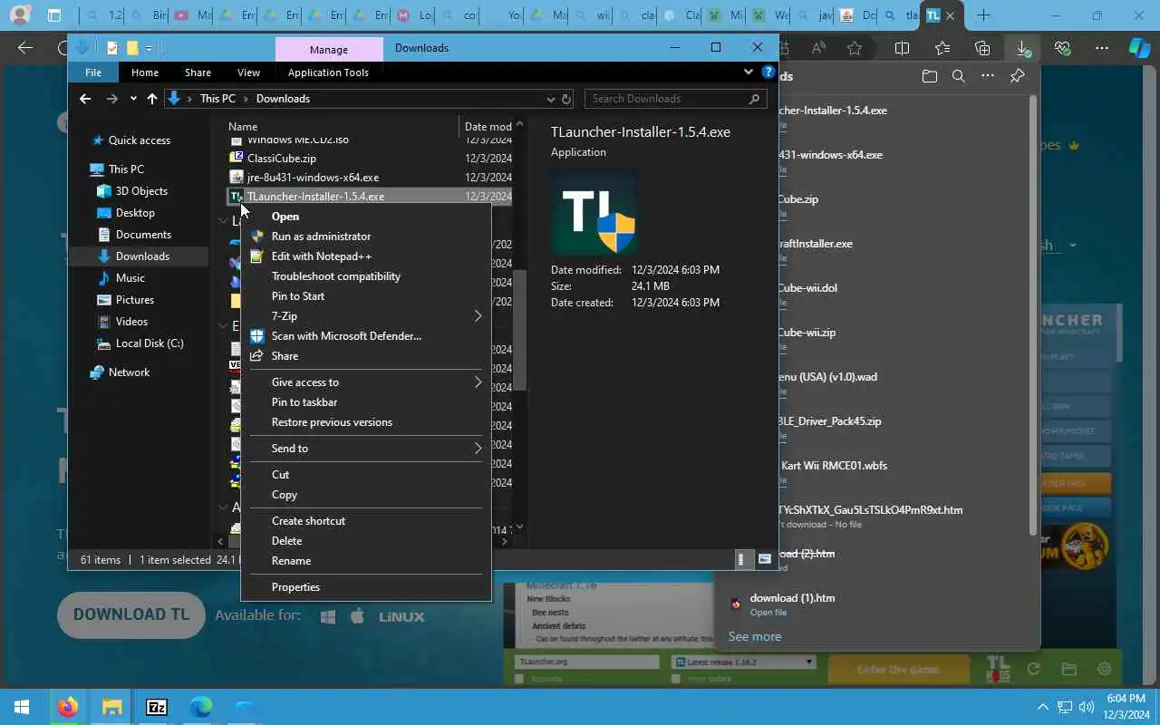The height and width of the screenshot is (725, 1160).
Task: Open 7-Zip from the taskbar
Action: click(157, 707)
